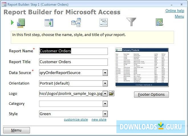Open the customize style link
The image size is (188, 136).
coord(76,119)
